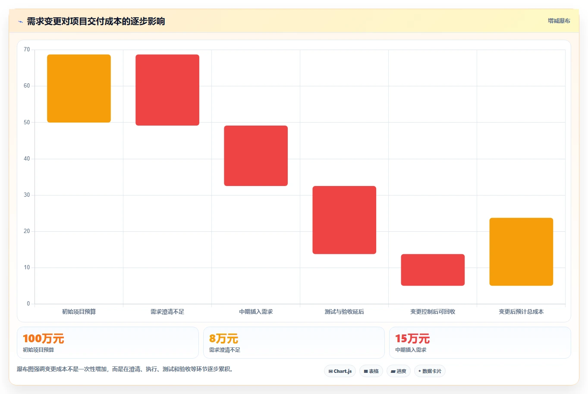Image resolution: width=588 pixels, height=394 pixels.
Task: Click the 进度 tag chip
Action: click(399, 371)
